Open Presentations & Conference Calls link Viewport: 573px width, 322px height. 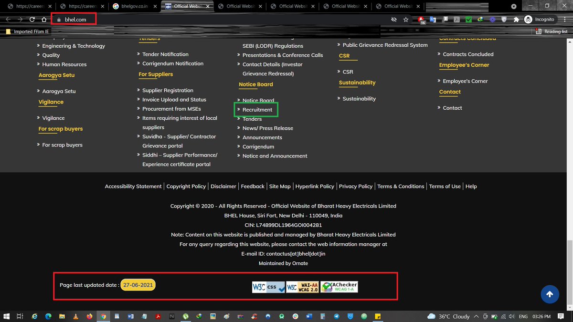tap(283, 55)
